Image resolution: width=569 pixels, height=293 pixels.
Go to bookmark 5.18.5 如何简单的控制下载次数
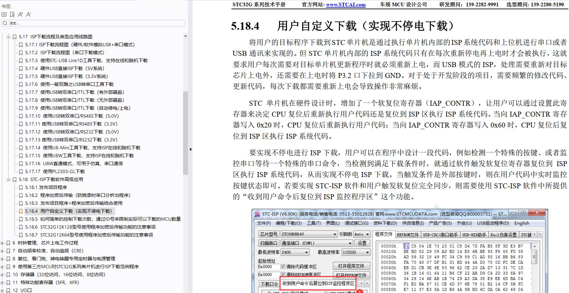click(x=103, y=219)
